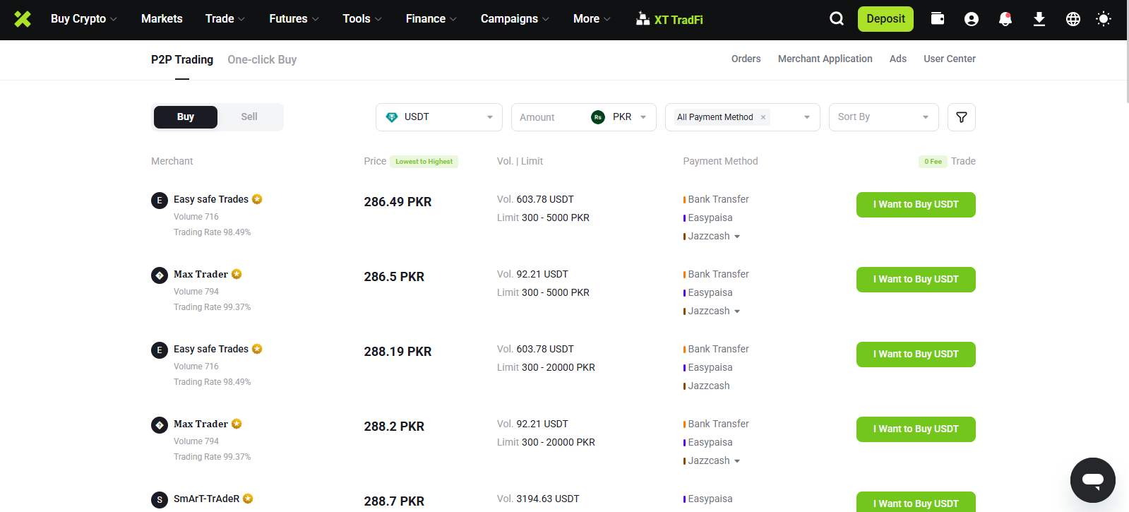Expand the Tools menu
The height and width of the screenshot is (512, 1129).
click(x=362, y=19)
